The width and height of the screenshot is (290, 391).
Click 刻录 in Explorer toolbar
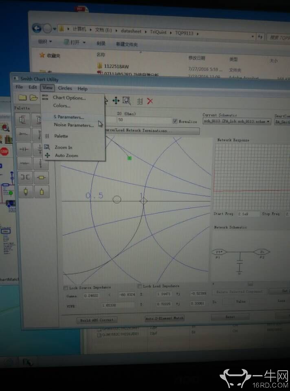click(x=101, y=44)
